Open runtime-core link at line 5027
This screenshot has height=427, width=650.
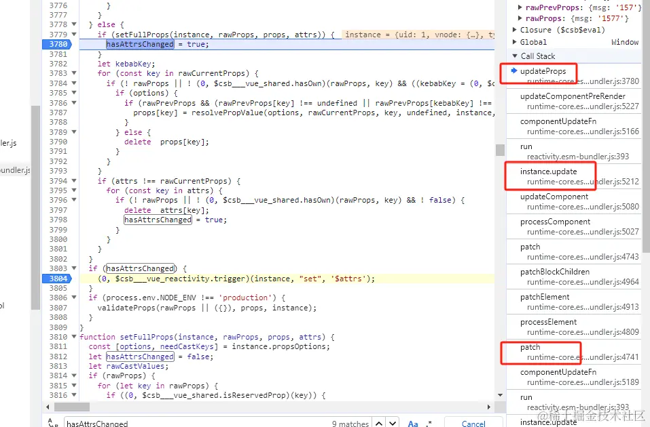coord(583,232)
